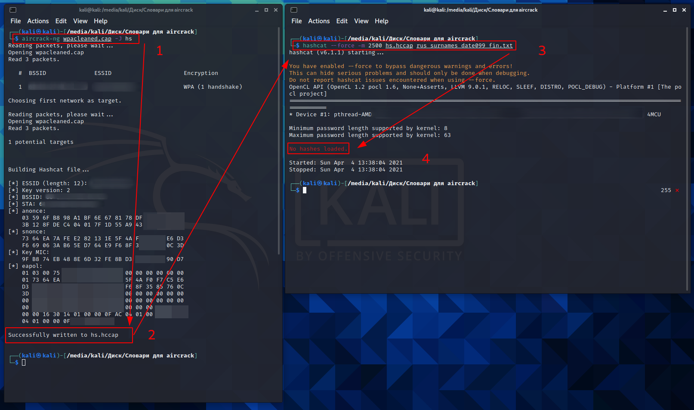This screenshot has width=694, height=410.
Task: Click the right terminal's title bar window icon
Action: point(294,10)
